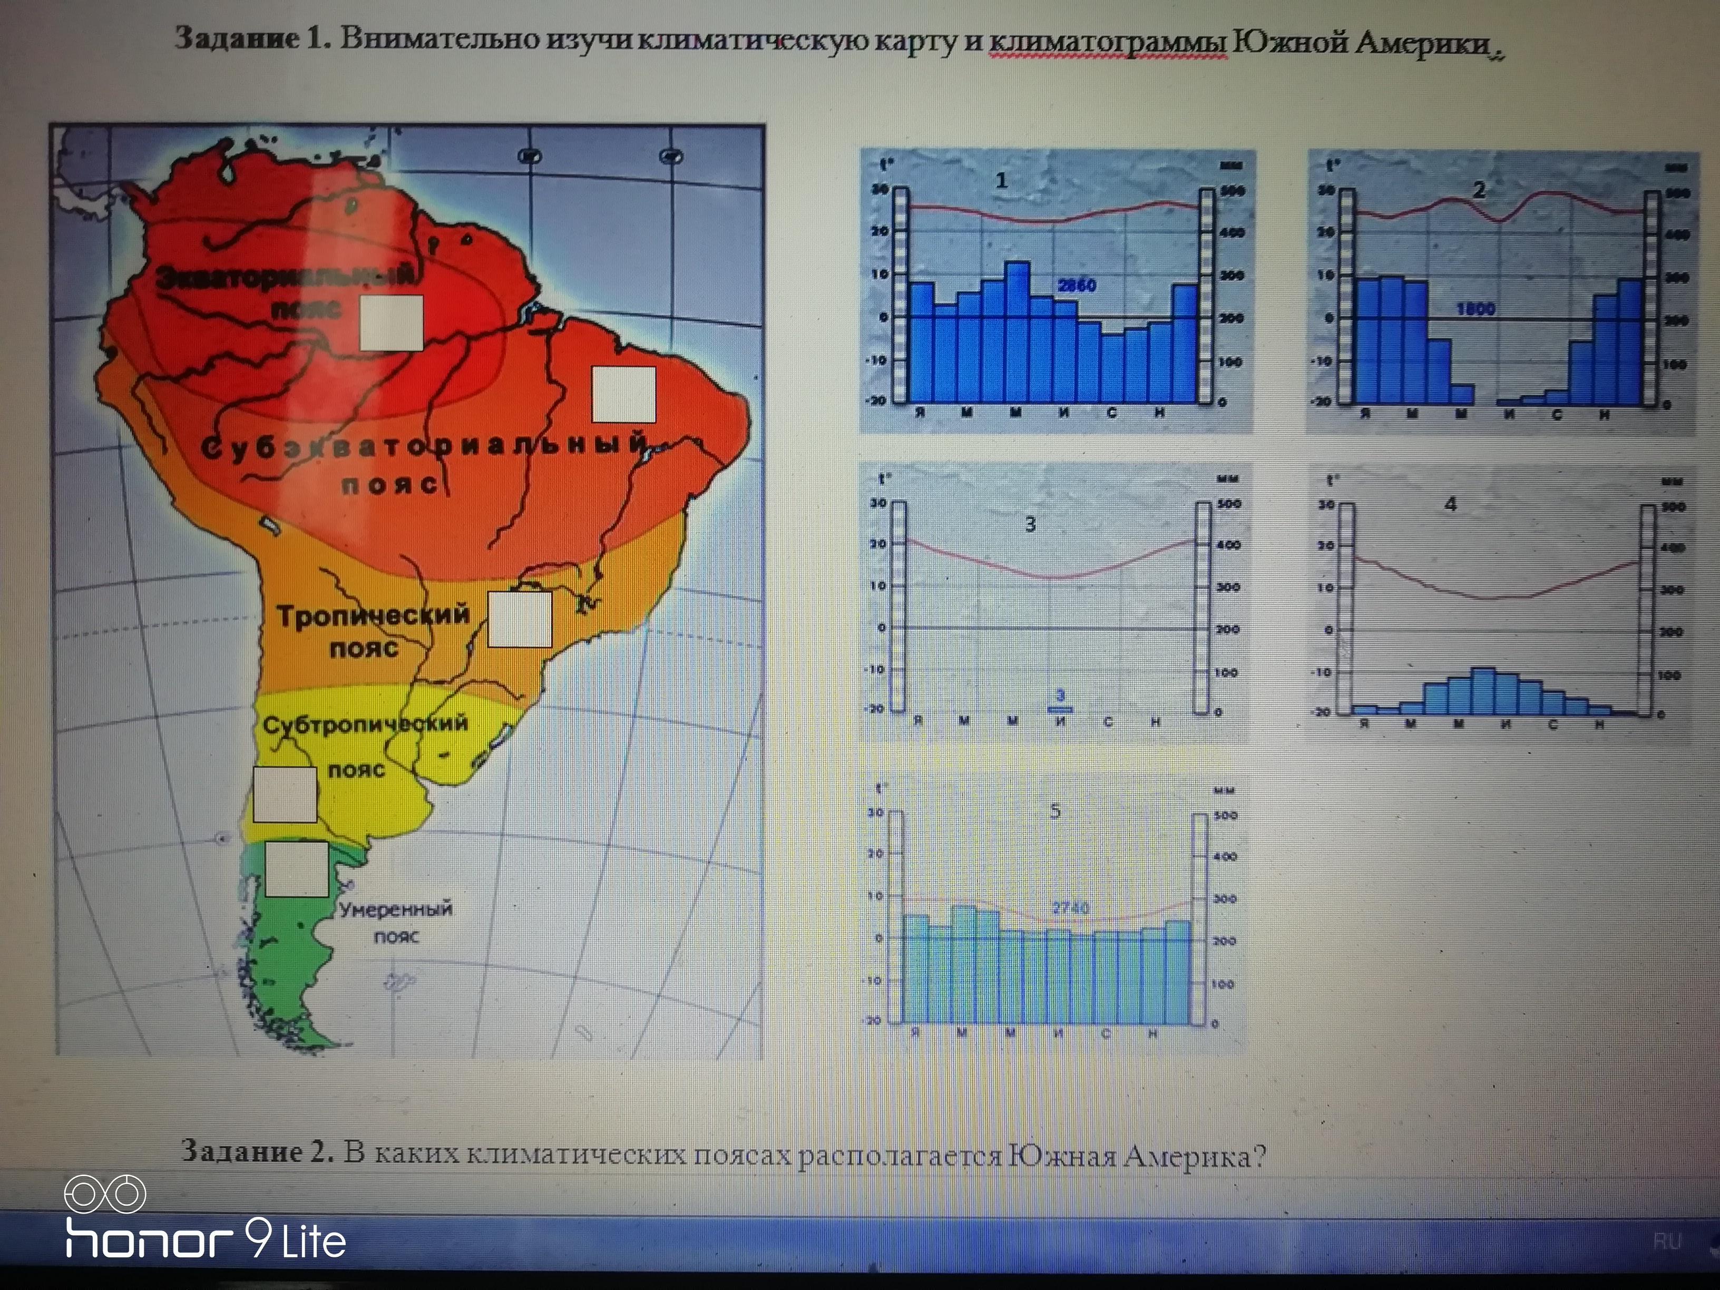Viewport: 1720px width, 1290px height.
Task: Click the Задание 2 question text
Action: (723, 1154)
